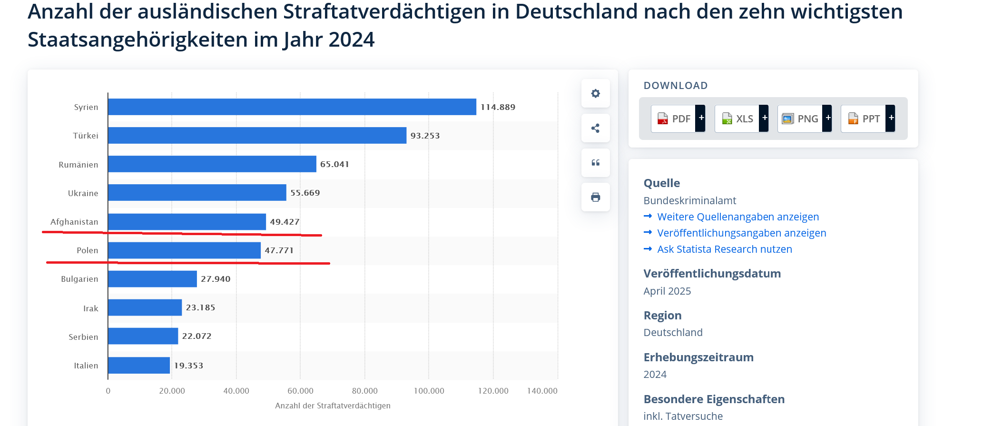983x426 pixels.
Task: Select the 'Erhebungszeitraum' heading
Action: 698,357
